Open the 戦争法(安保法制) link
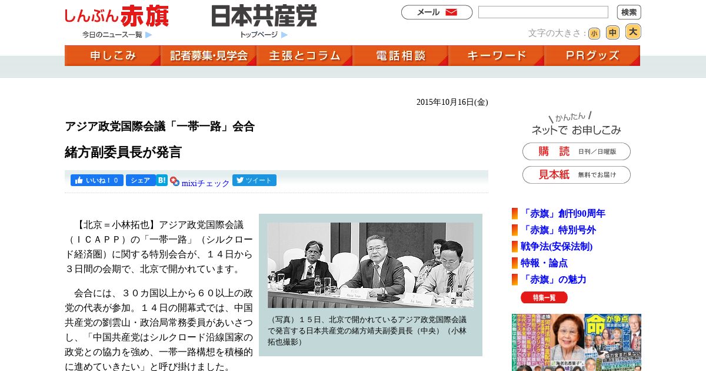The height and width of the screenshot is (371, 706). [557, 246]
